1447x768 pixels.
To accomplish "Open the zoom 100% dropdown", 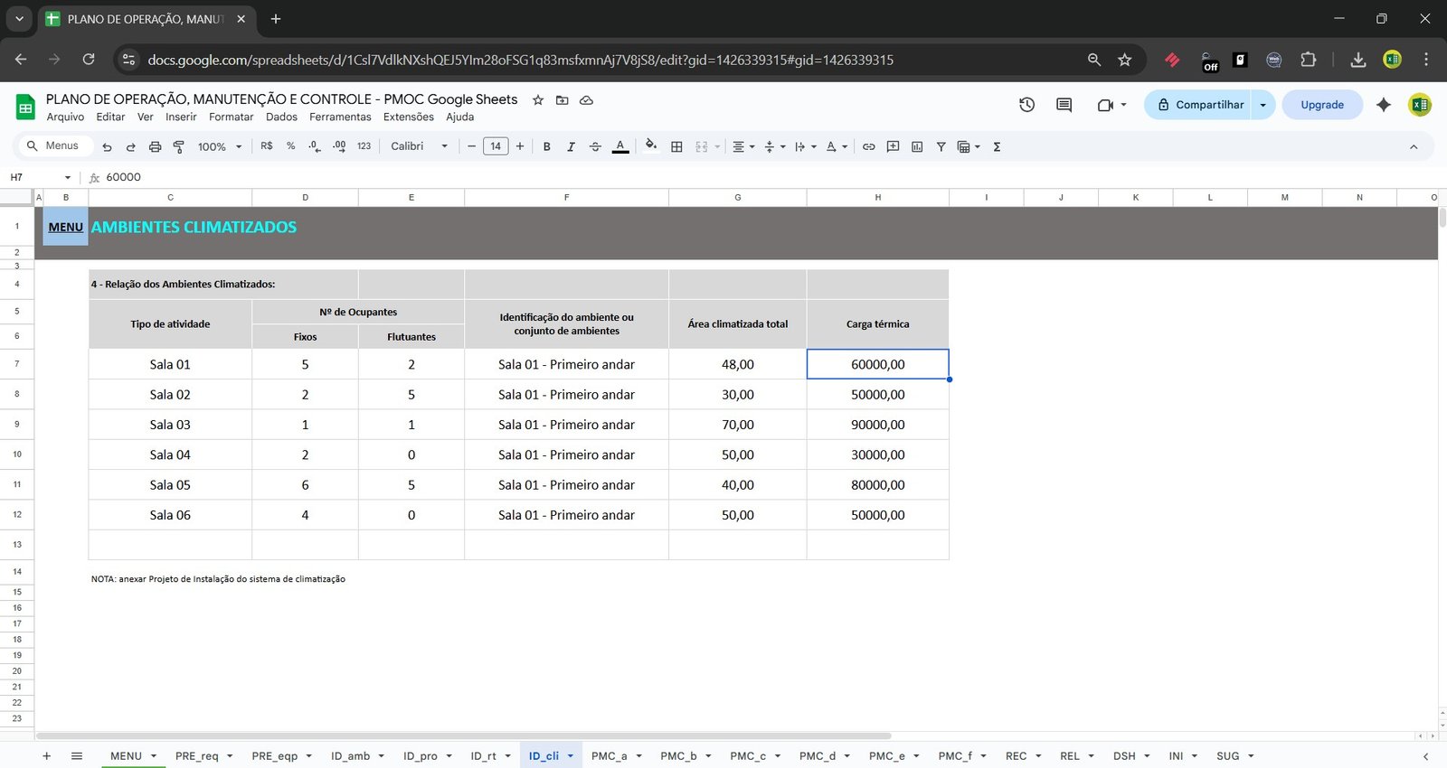I will (x=220, y=146).
